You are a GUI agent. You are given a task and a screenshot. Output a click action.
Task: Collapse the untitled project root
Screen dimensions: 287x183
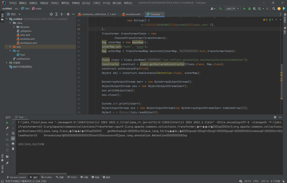coord(7,19)
